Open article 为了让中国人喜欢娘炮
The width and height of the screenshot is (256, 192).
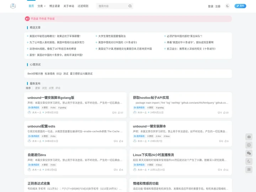click(x=57, y=42)
